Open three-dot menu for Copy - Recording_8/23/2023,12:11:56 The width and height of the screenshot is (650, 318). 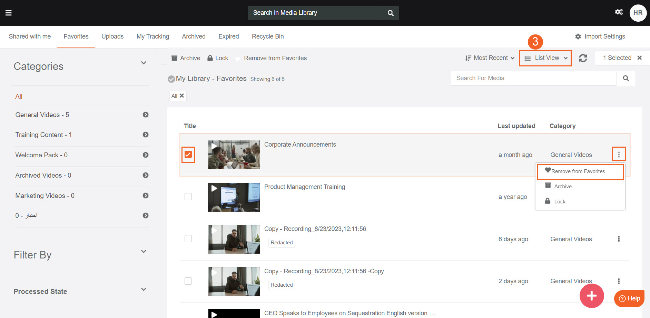(619, 239)
